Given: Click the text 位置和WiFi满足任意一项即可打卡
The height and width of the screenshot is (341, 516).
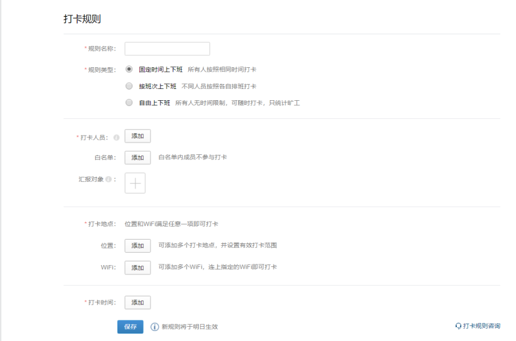Looking at the screenshot, I should (x=171, y=224).
